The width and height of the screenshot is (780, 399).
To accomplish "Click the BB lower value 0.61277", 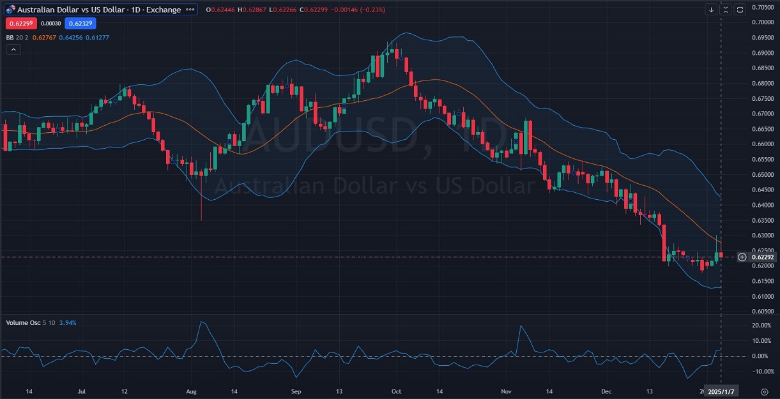I will point(97,38).
